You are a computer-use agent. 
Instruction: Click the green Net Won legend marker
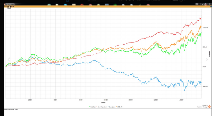[90, 107]
